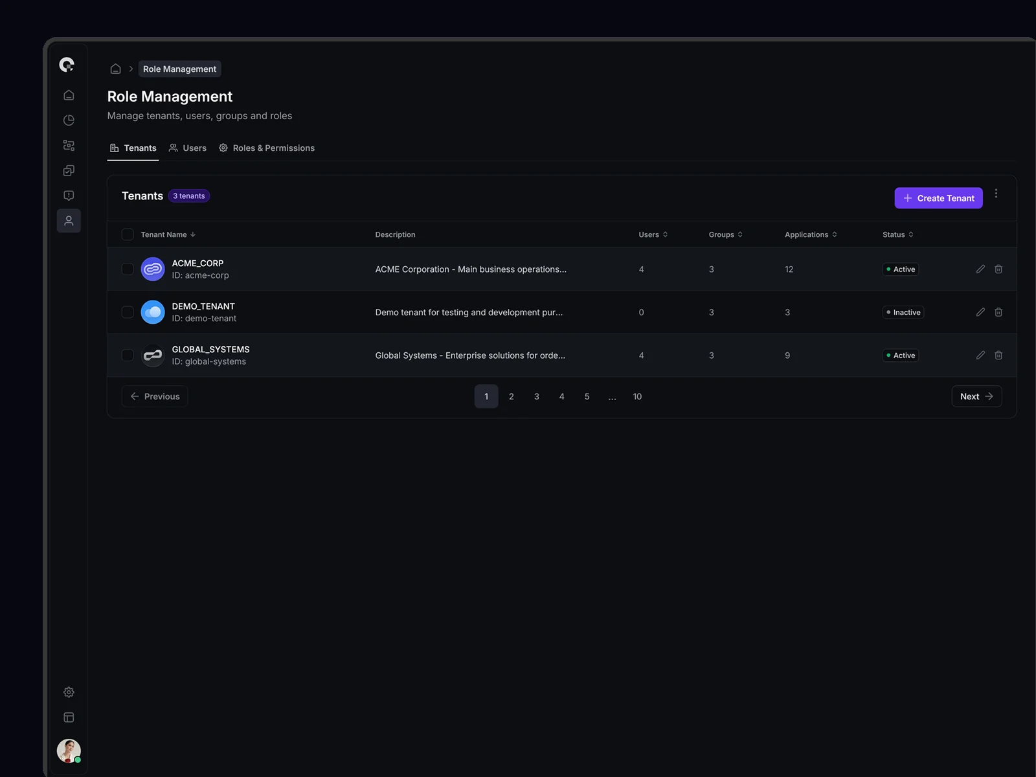Screen dimensions: 1036x777
Task: Open the user profile avatar
Action: 69,750
